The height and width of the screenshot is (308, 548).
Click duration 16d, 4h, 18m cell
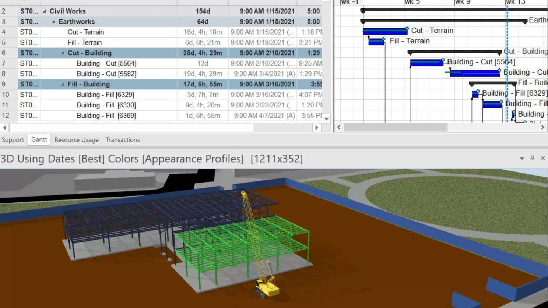pyautogui.click(x=203, y=32)
